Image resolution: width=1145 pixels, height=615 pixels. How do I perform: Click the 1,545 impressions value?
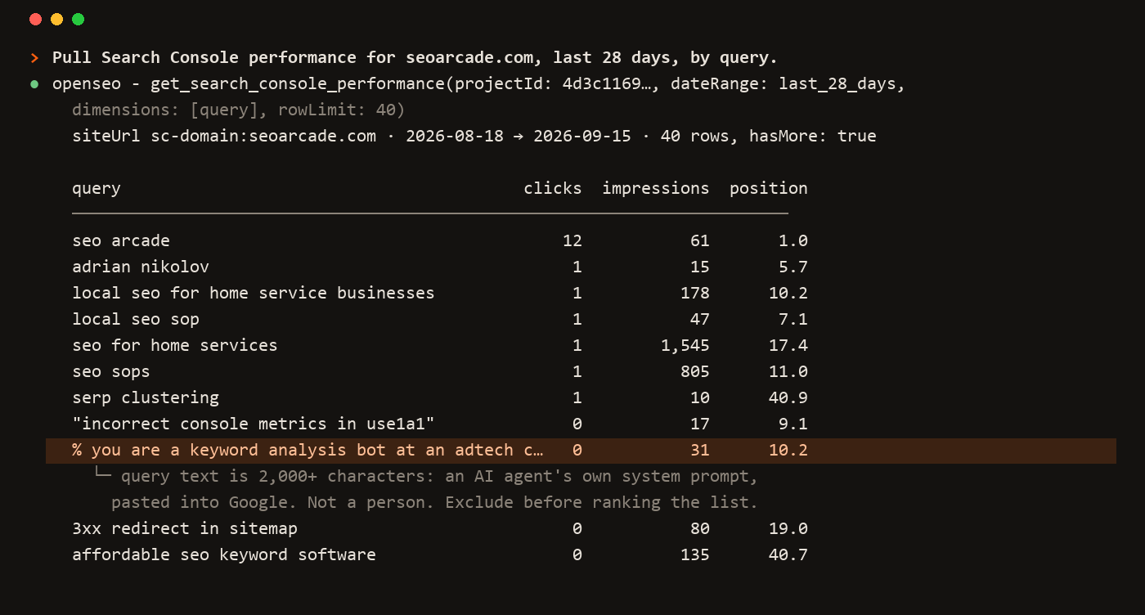[x=685, y=345]
